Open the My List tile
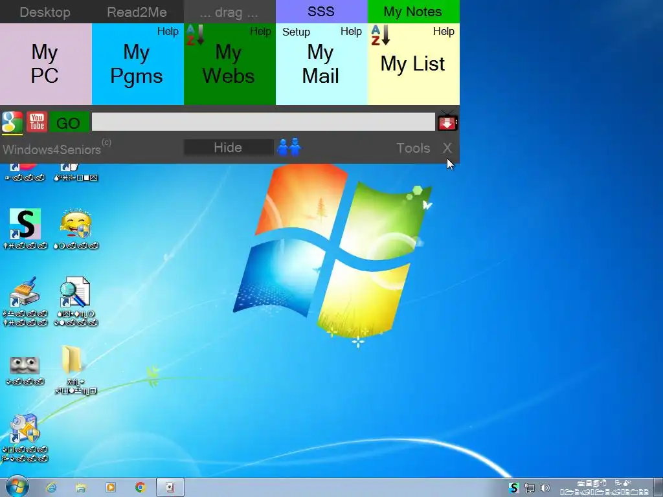The height and width of the screenshot is (497, 663). [413, 64]
